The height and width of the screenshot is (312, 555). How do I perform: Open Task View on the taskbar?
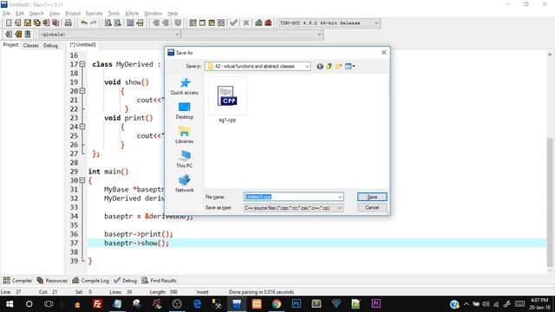49,304
